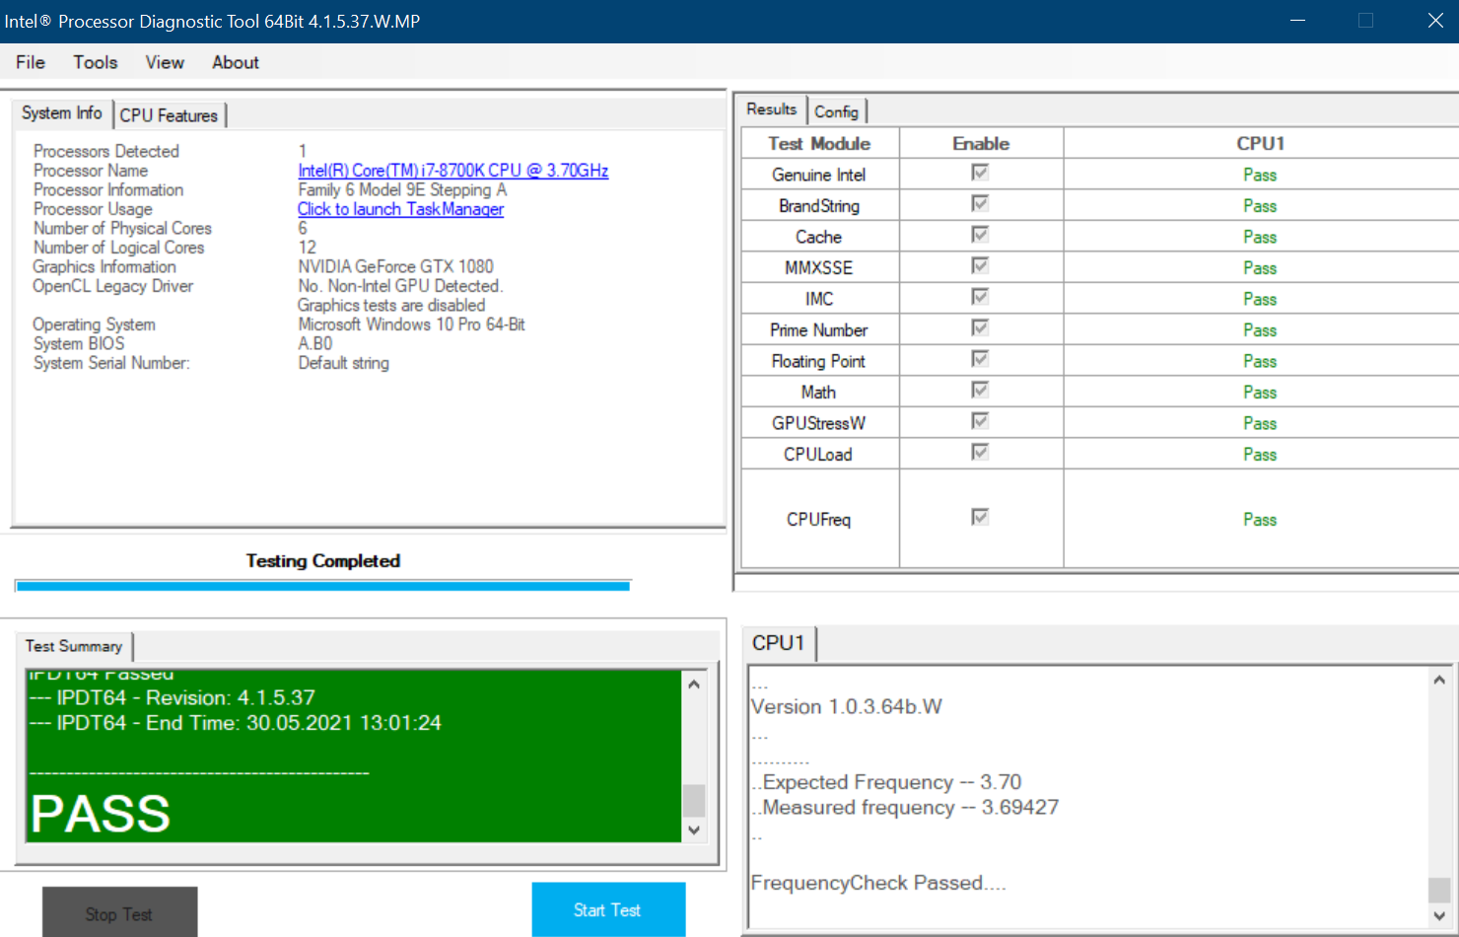
Task: Select the Floating Point test module cell
Action: 819,361
